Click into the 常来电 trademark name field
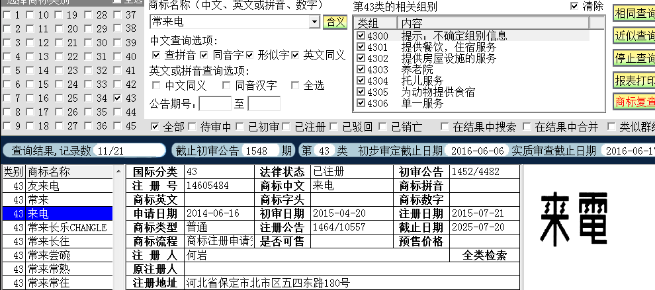The height and width of the screenshot is (290, 655). (230, 22)
